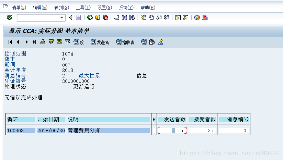The height and width of the screenshot is (160, 283).
Task: Jump to first list column icon
Action: (x=10, y=42)
